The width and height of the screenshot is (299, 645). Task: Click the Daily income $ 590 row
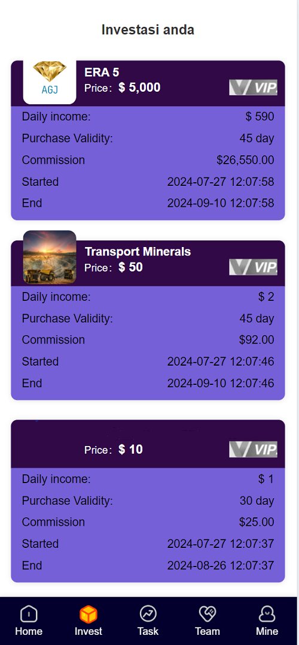coord(148,117)
